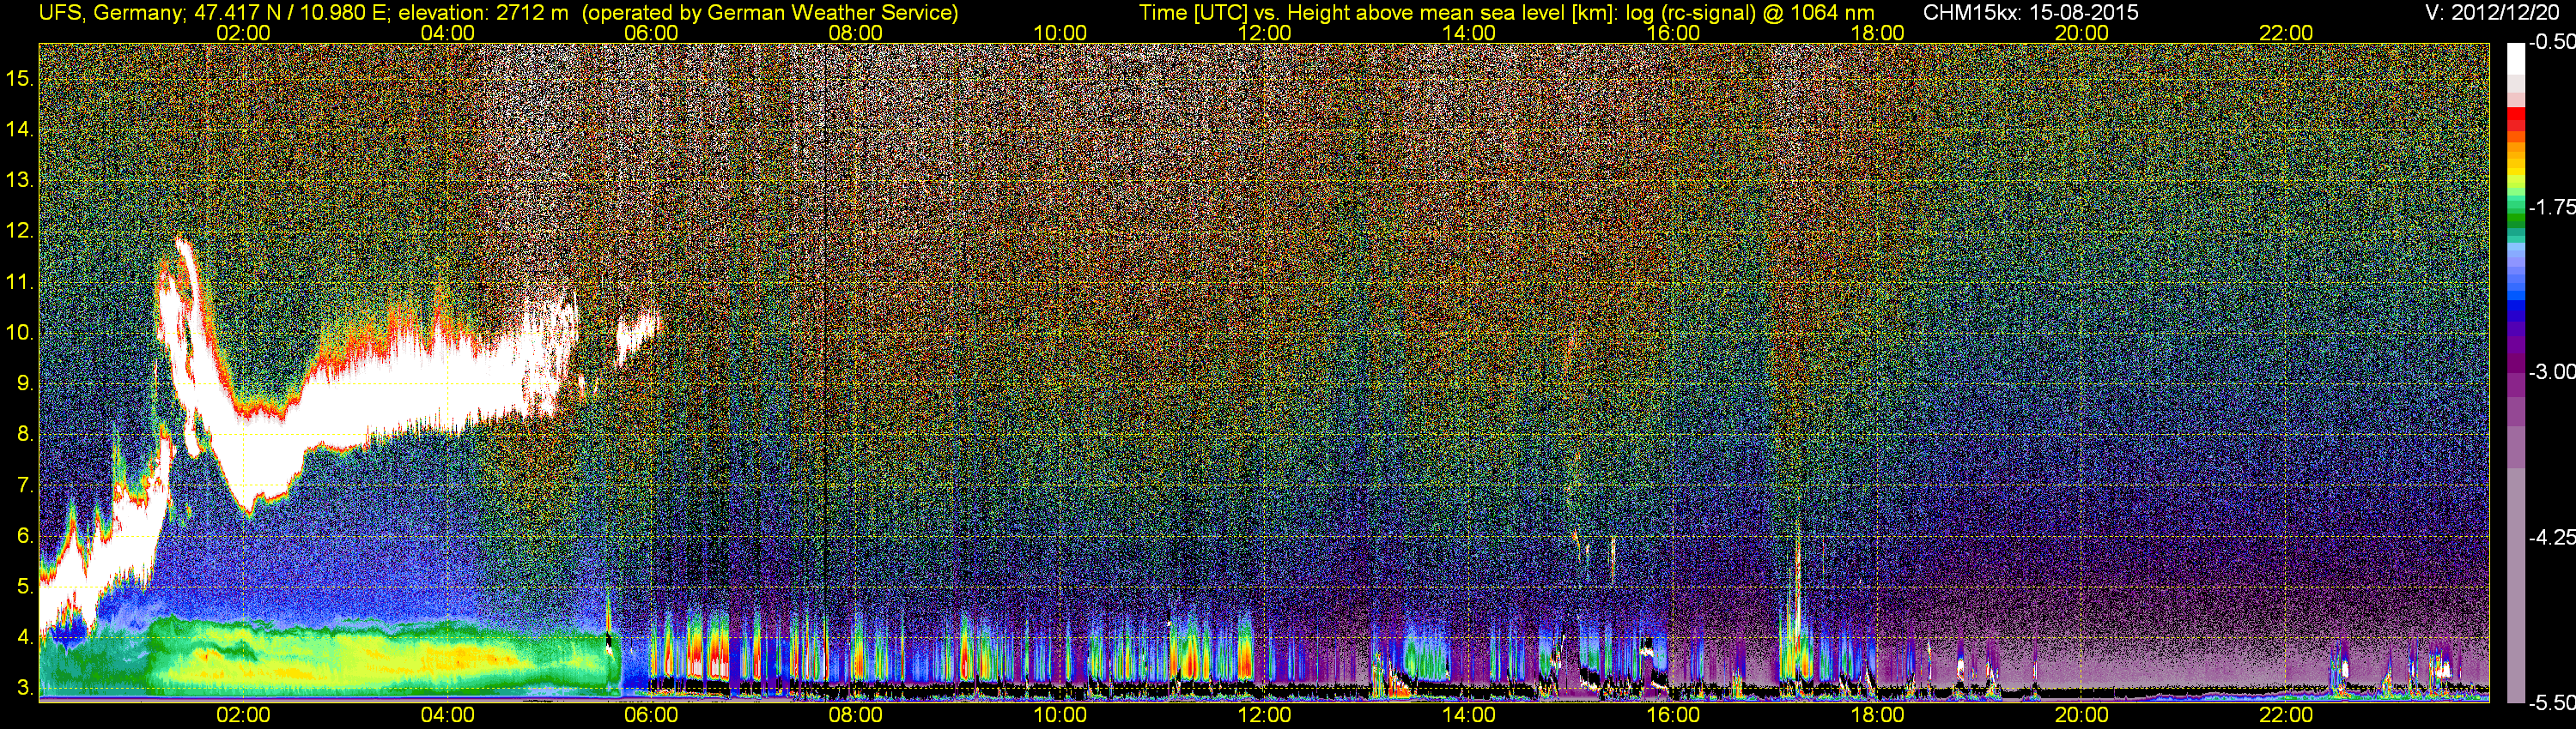This screenshot has height=729, width=2576.
Task: Select the 06:00 marker on bottom axis
Action: tap(651, 715)
